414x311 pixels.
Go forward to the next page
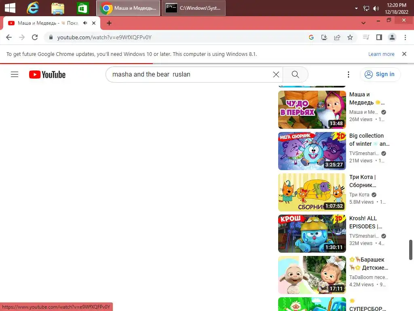pyautogui.click(x=22, y=37)
